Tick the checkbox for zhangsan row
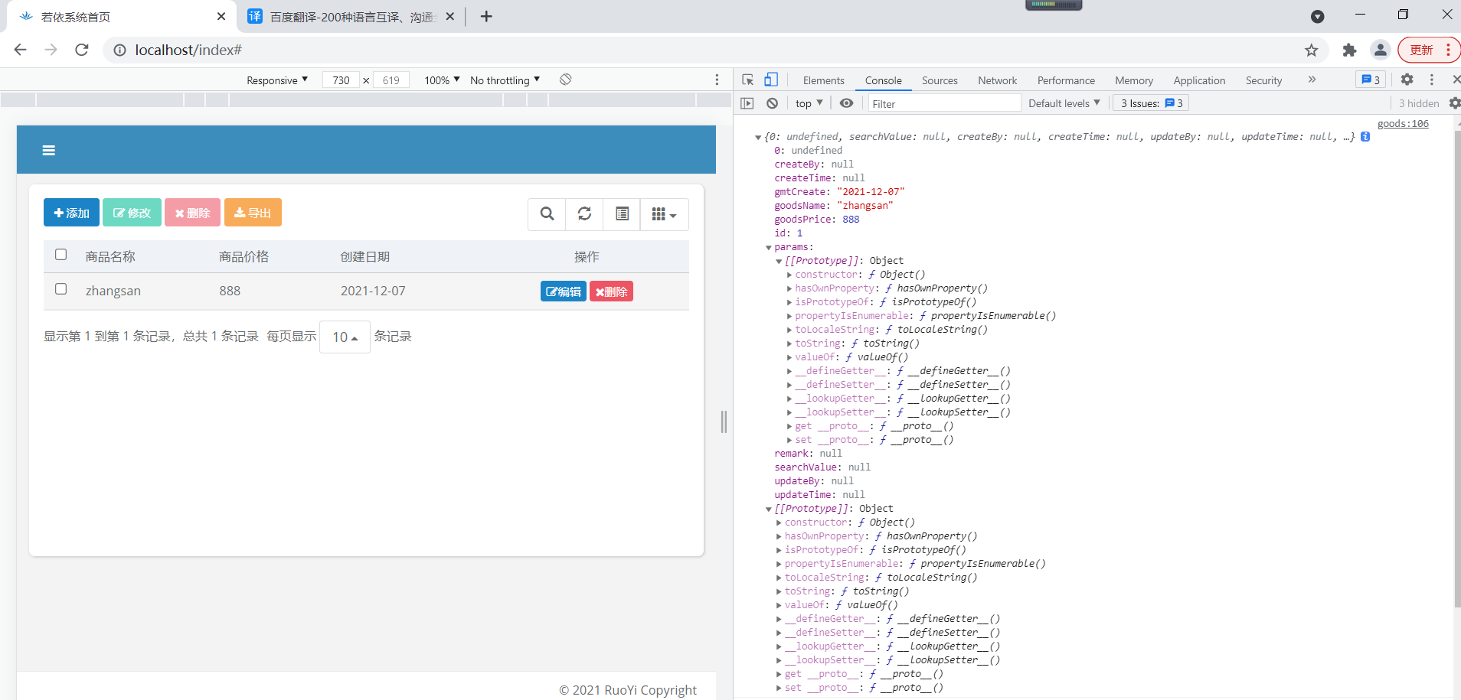This screenshot has height=700, width=1461. coord(61,289)
